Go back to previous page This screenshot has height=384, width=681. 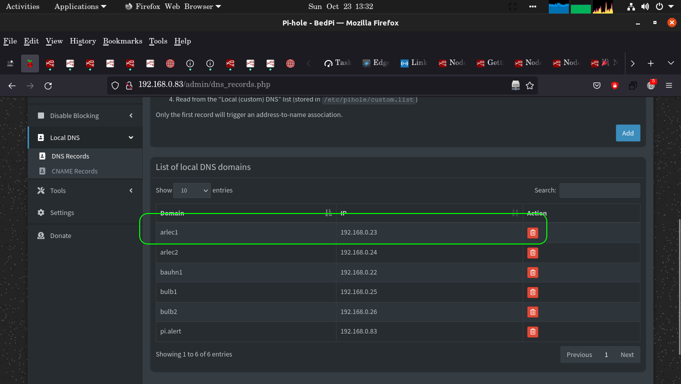pyautogui.click(x=12, y=85)
